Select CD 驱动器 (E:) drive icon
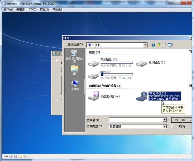The width and height of the screenshot is (194, 161). (141, 96)
